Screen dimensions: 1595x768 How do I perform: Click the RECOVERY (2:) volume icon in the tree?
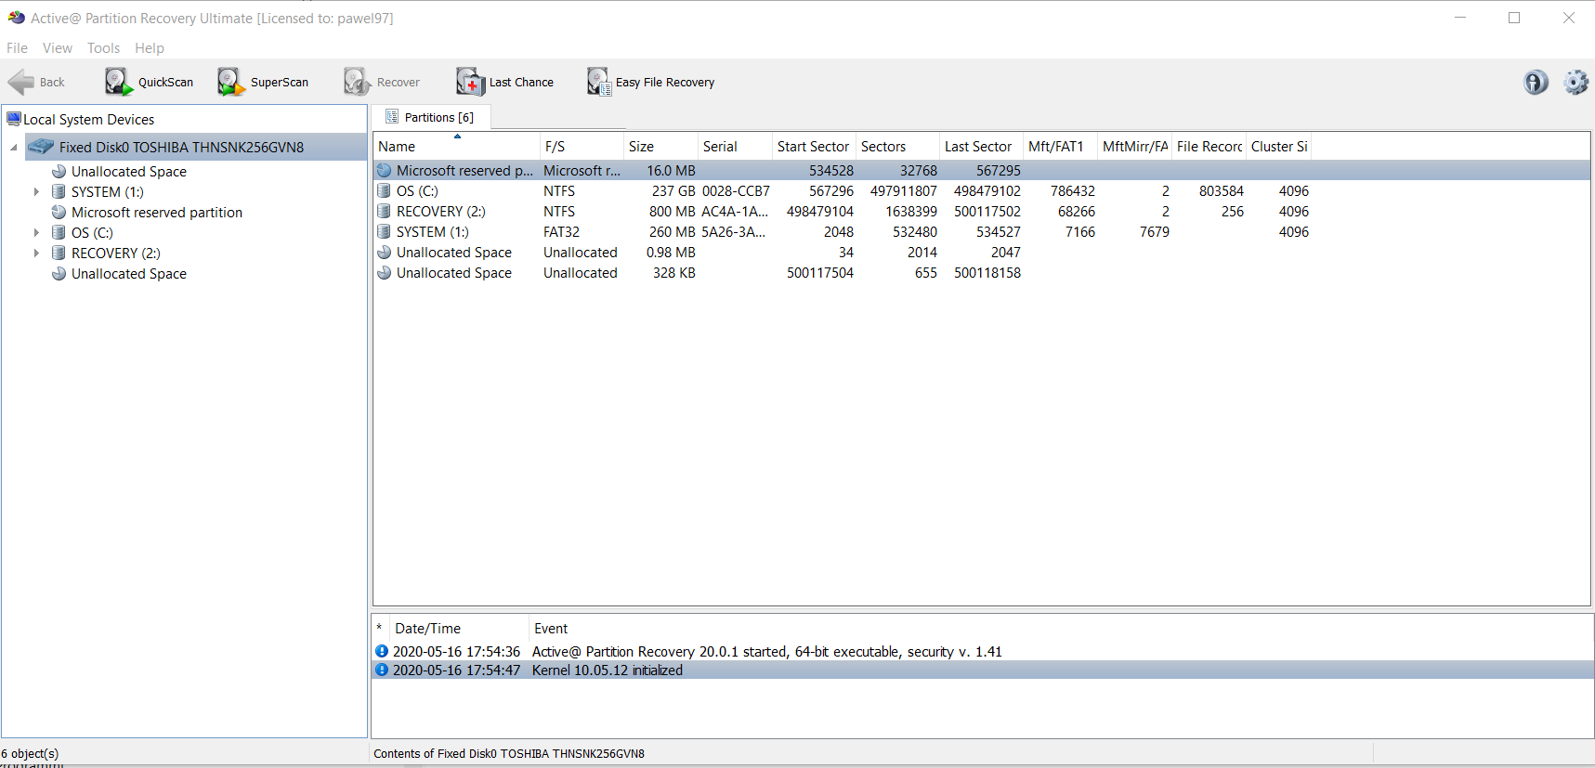click(x=59, y=254)
